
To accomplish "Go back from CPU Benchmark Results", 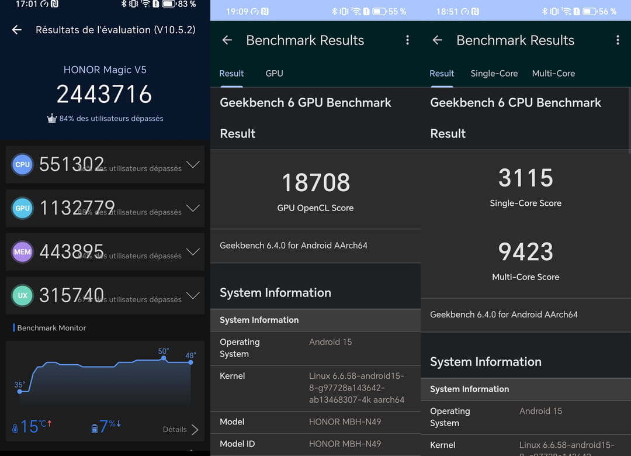I will tap(437, 40).
